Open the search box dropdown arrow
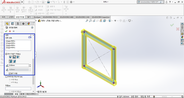Viewport: 184px width, 98px height. [163, 2]
